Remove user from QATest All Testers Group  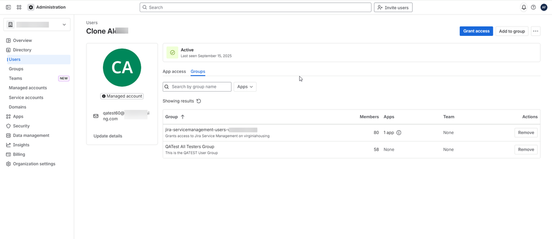[x=525, y=150]
